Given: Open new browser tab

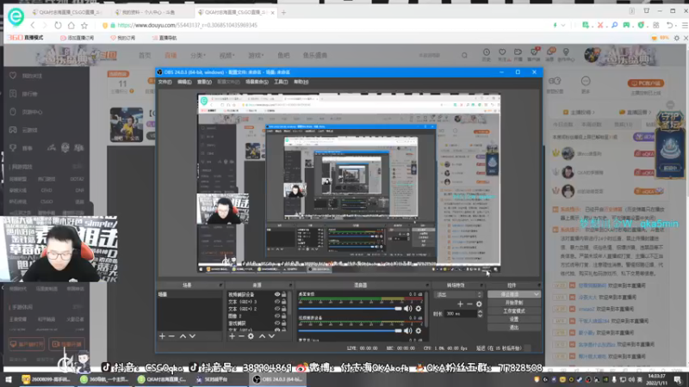Looking at the screenshot, I should click(x=283, y=13).
